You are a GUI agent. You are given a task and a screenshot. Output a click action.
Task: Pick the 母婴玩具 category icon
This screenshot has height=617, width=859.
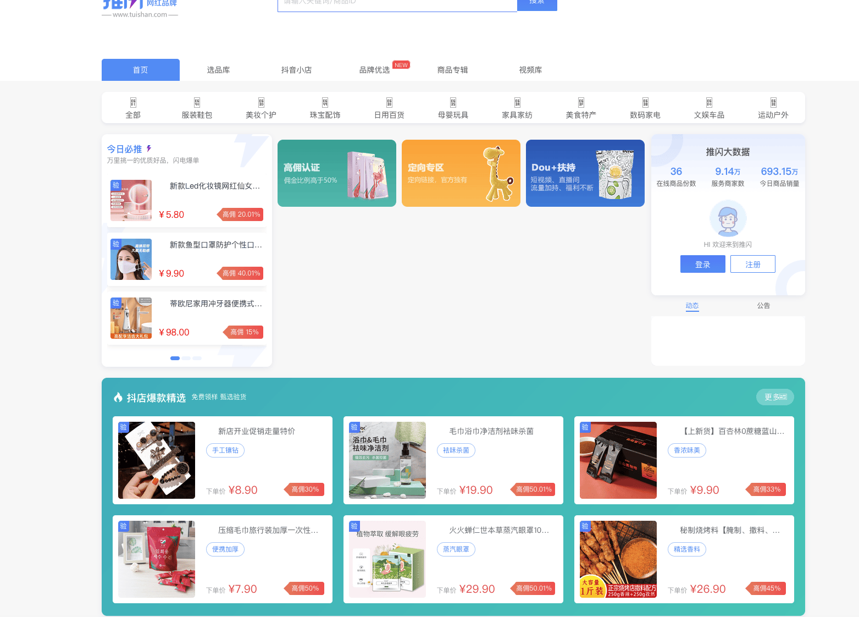coord(453,102)
